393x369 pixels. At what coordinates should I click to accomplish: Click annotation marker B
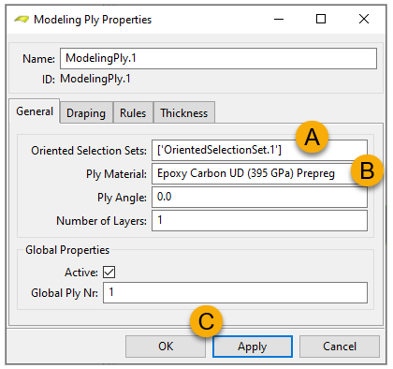point(367,170)
